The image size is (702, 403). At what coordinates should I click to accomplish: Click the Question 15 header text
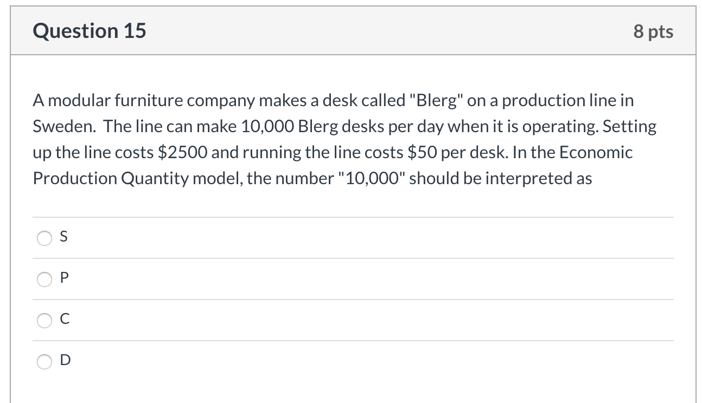(90, 31)
